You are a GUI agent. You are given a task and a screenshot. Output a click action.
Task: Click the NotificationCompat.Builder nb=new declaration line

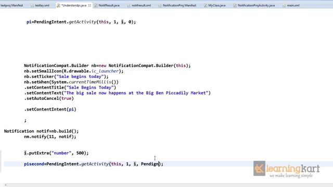coord(107,66)
